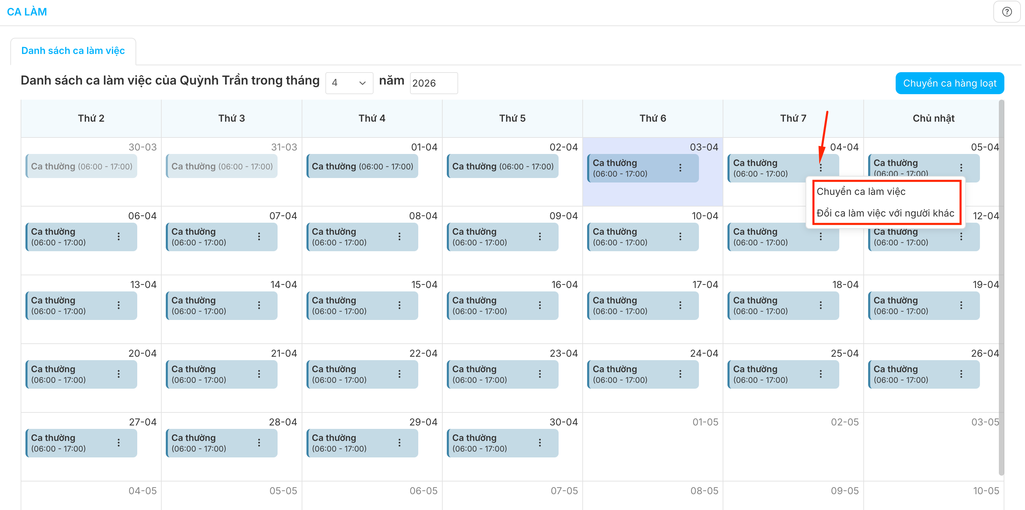
Task: Open three-dot menu for 05-04 shift
Action: (961, 168)
